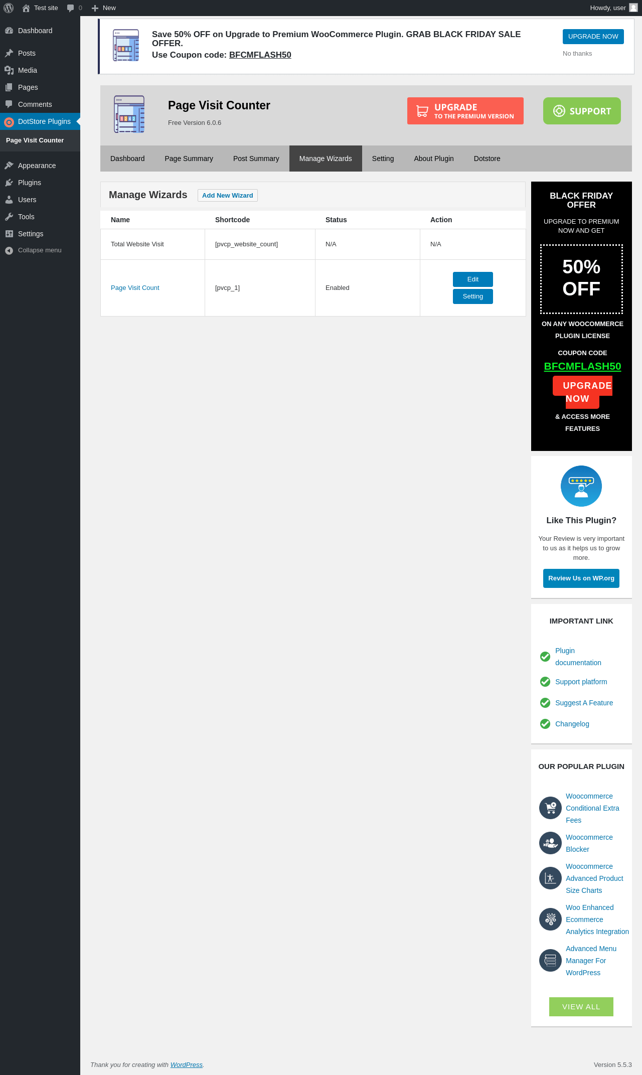Open the Support platform link
Image resolution: width=642 pixels, height=1075 pixels.
pyautogui.click(x=581, y=682)
